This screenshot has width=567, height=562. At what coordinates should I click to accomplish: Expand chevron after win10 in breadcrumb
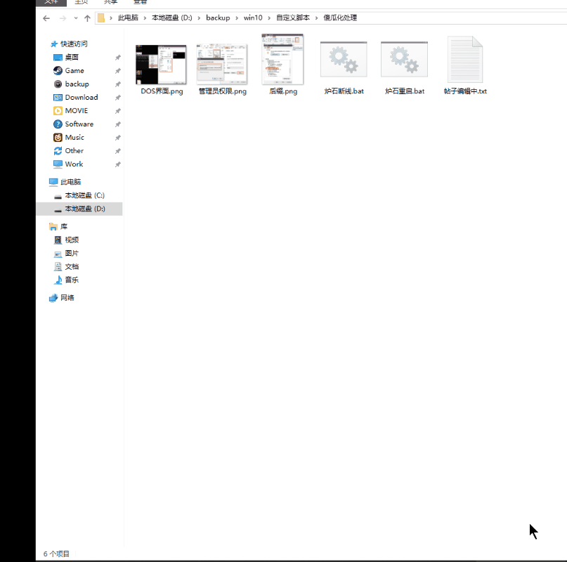pos(269,18)
